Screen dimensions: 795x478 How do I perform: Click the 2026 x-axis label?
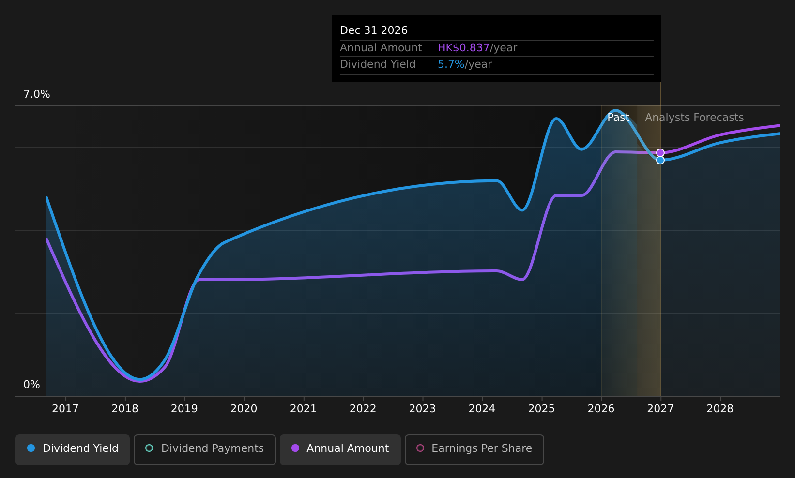click(601, 409)
